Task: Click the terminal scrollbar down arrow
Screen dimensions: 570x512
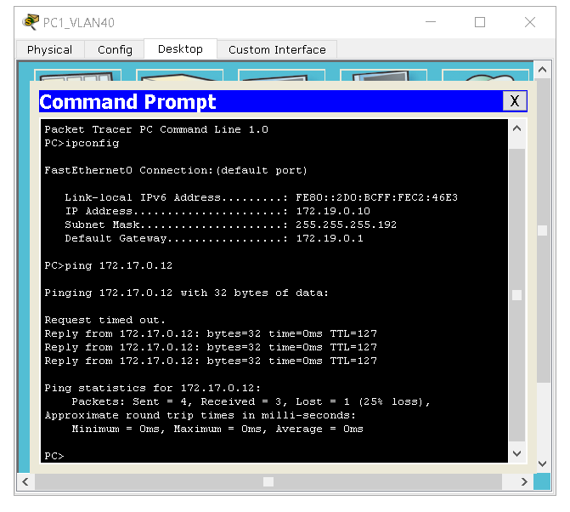Action: point(517,453)
